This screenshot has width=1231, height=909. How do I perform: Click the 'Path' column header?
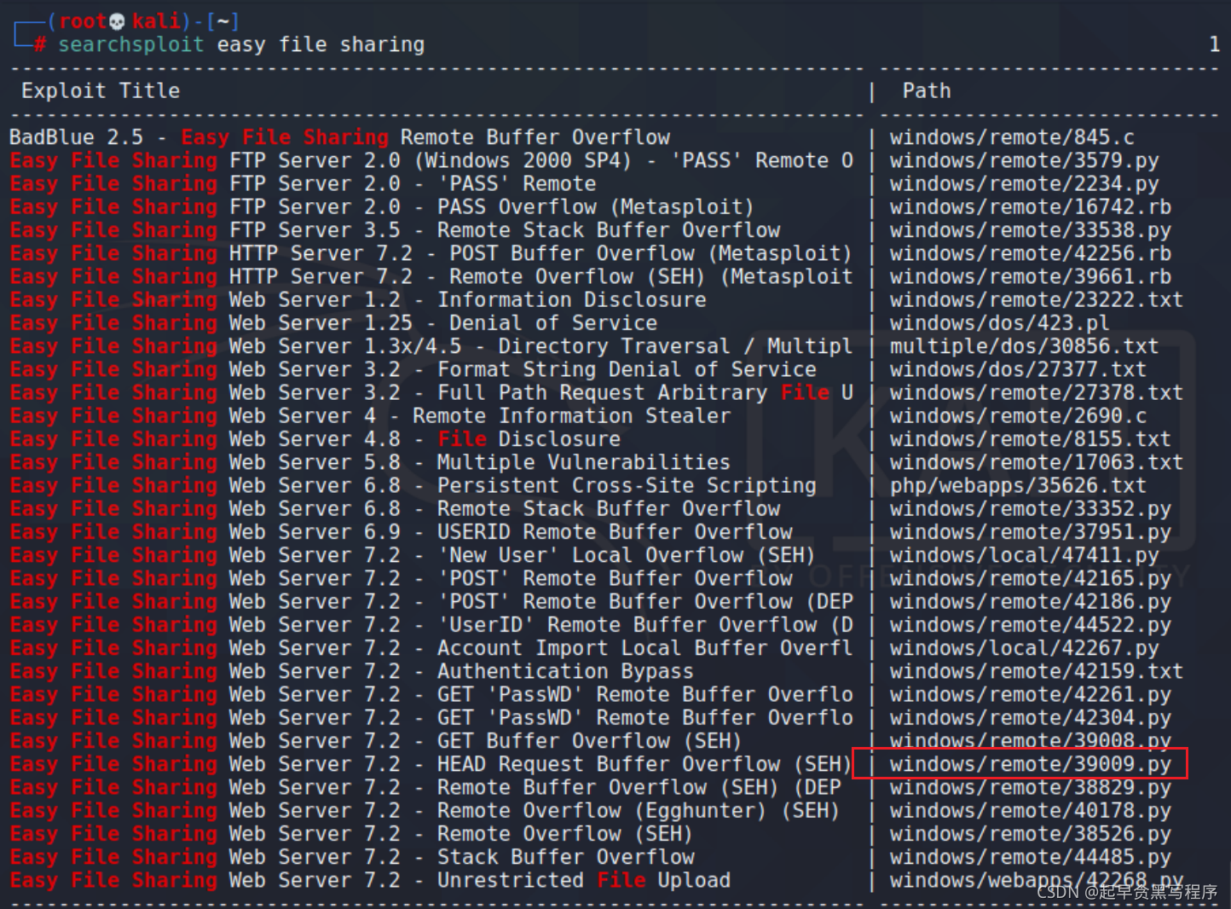[927, 90]
